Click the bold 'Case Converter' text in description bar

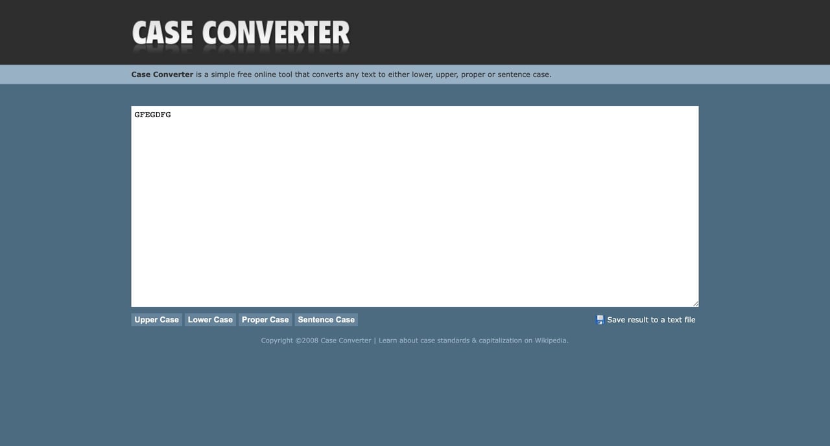162,74
